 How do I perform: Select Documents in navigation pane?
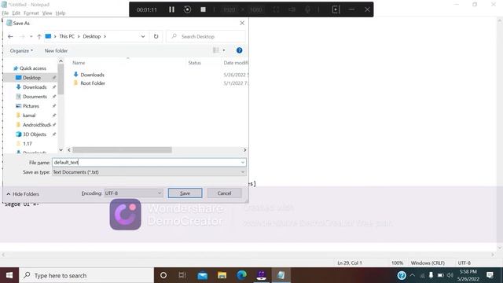tap(35, 97)
